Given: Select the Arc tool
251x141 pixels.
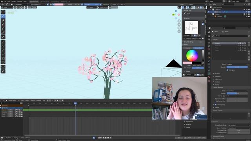Looking at the screenshot, I should tap(3, 50).
